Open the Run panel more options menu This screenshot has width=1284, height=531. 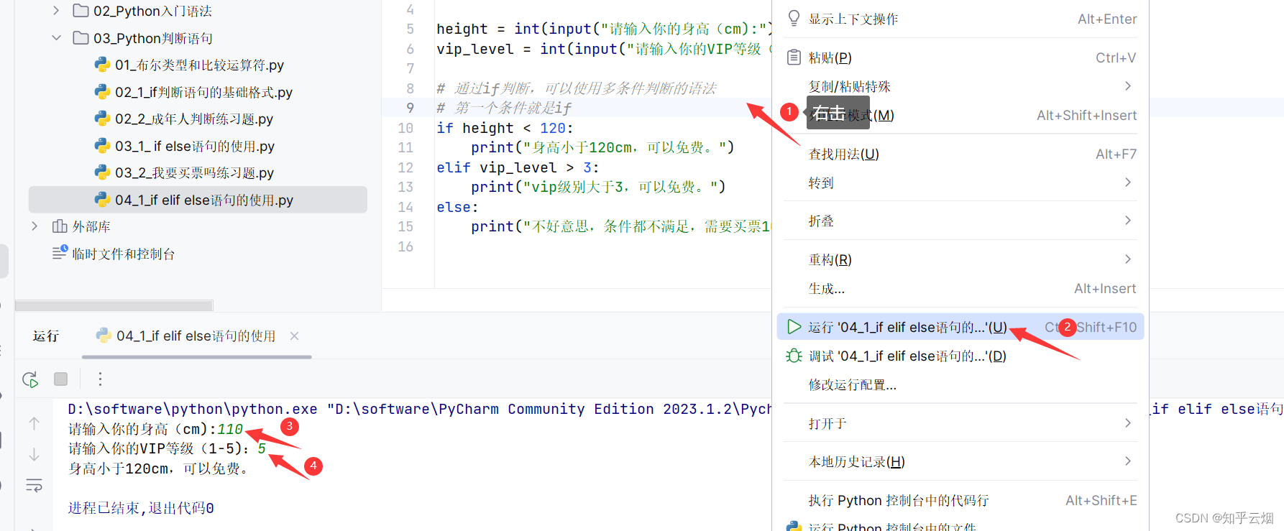100,379
